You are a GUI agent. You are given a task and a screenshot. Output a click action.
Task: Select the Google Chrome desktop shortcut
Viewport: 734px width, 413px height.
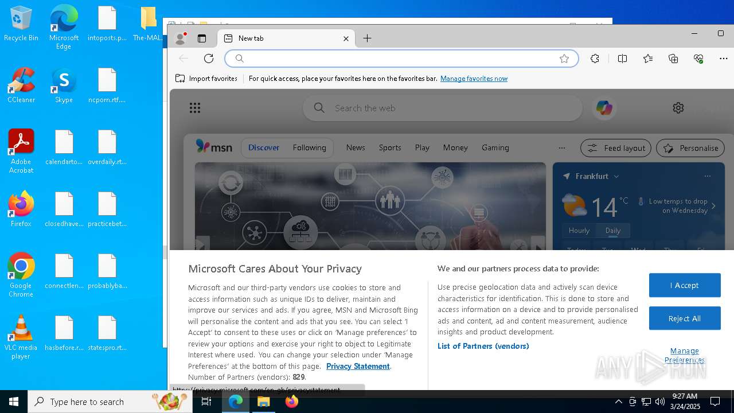pyautogui.click(x=21, y=275)
